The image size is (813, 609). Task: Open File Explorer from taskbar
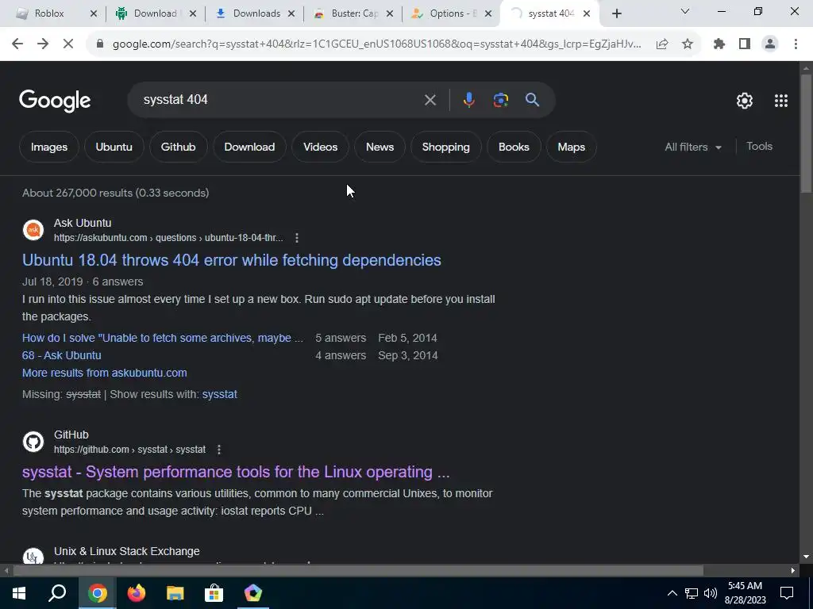coord(175,593)
